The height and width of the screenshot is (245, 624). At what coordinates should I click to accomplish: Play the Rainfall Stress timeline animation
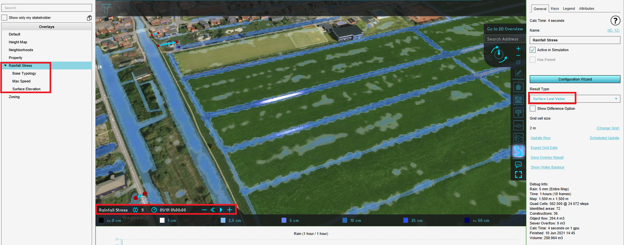221,210
